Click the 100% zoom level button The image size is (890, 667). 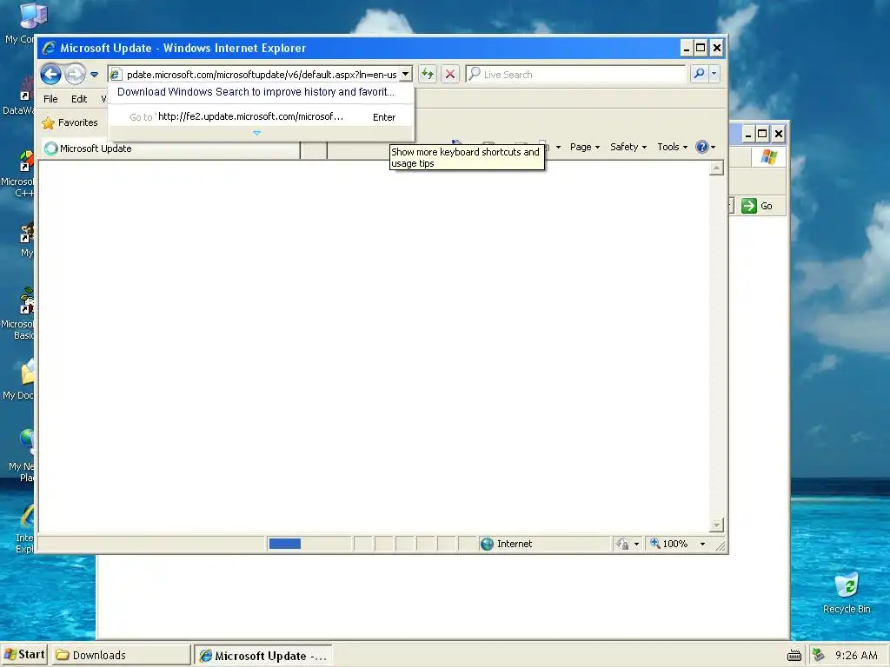(x=668, y=544)
